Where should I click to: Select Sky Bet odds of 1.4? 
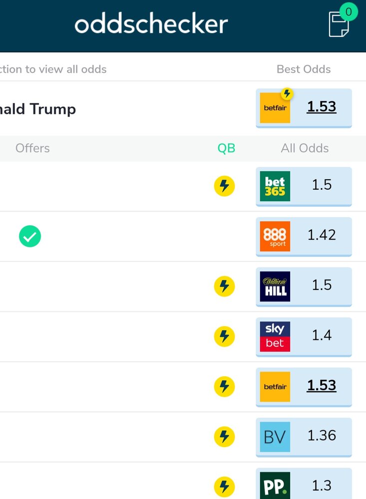304,336
